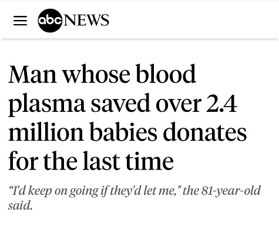Open the headline about blood plasma donor

click(127, 117)
